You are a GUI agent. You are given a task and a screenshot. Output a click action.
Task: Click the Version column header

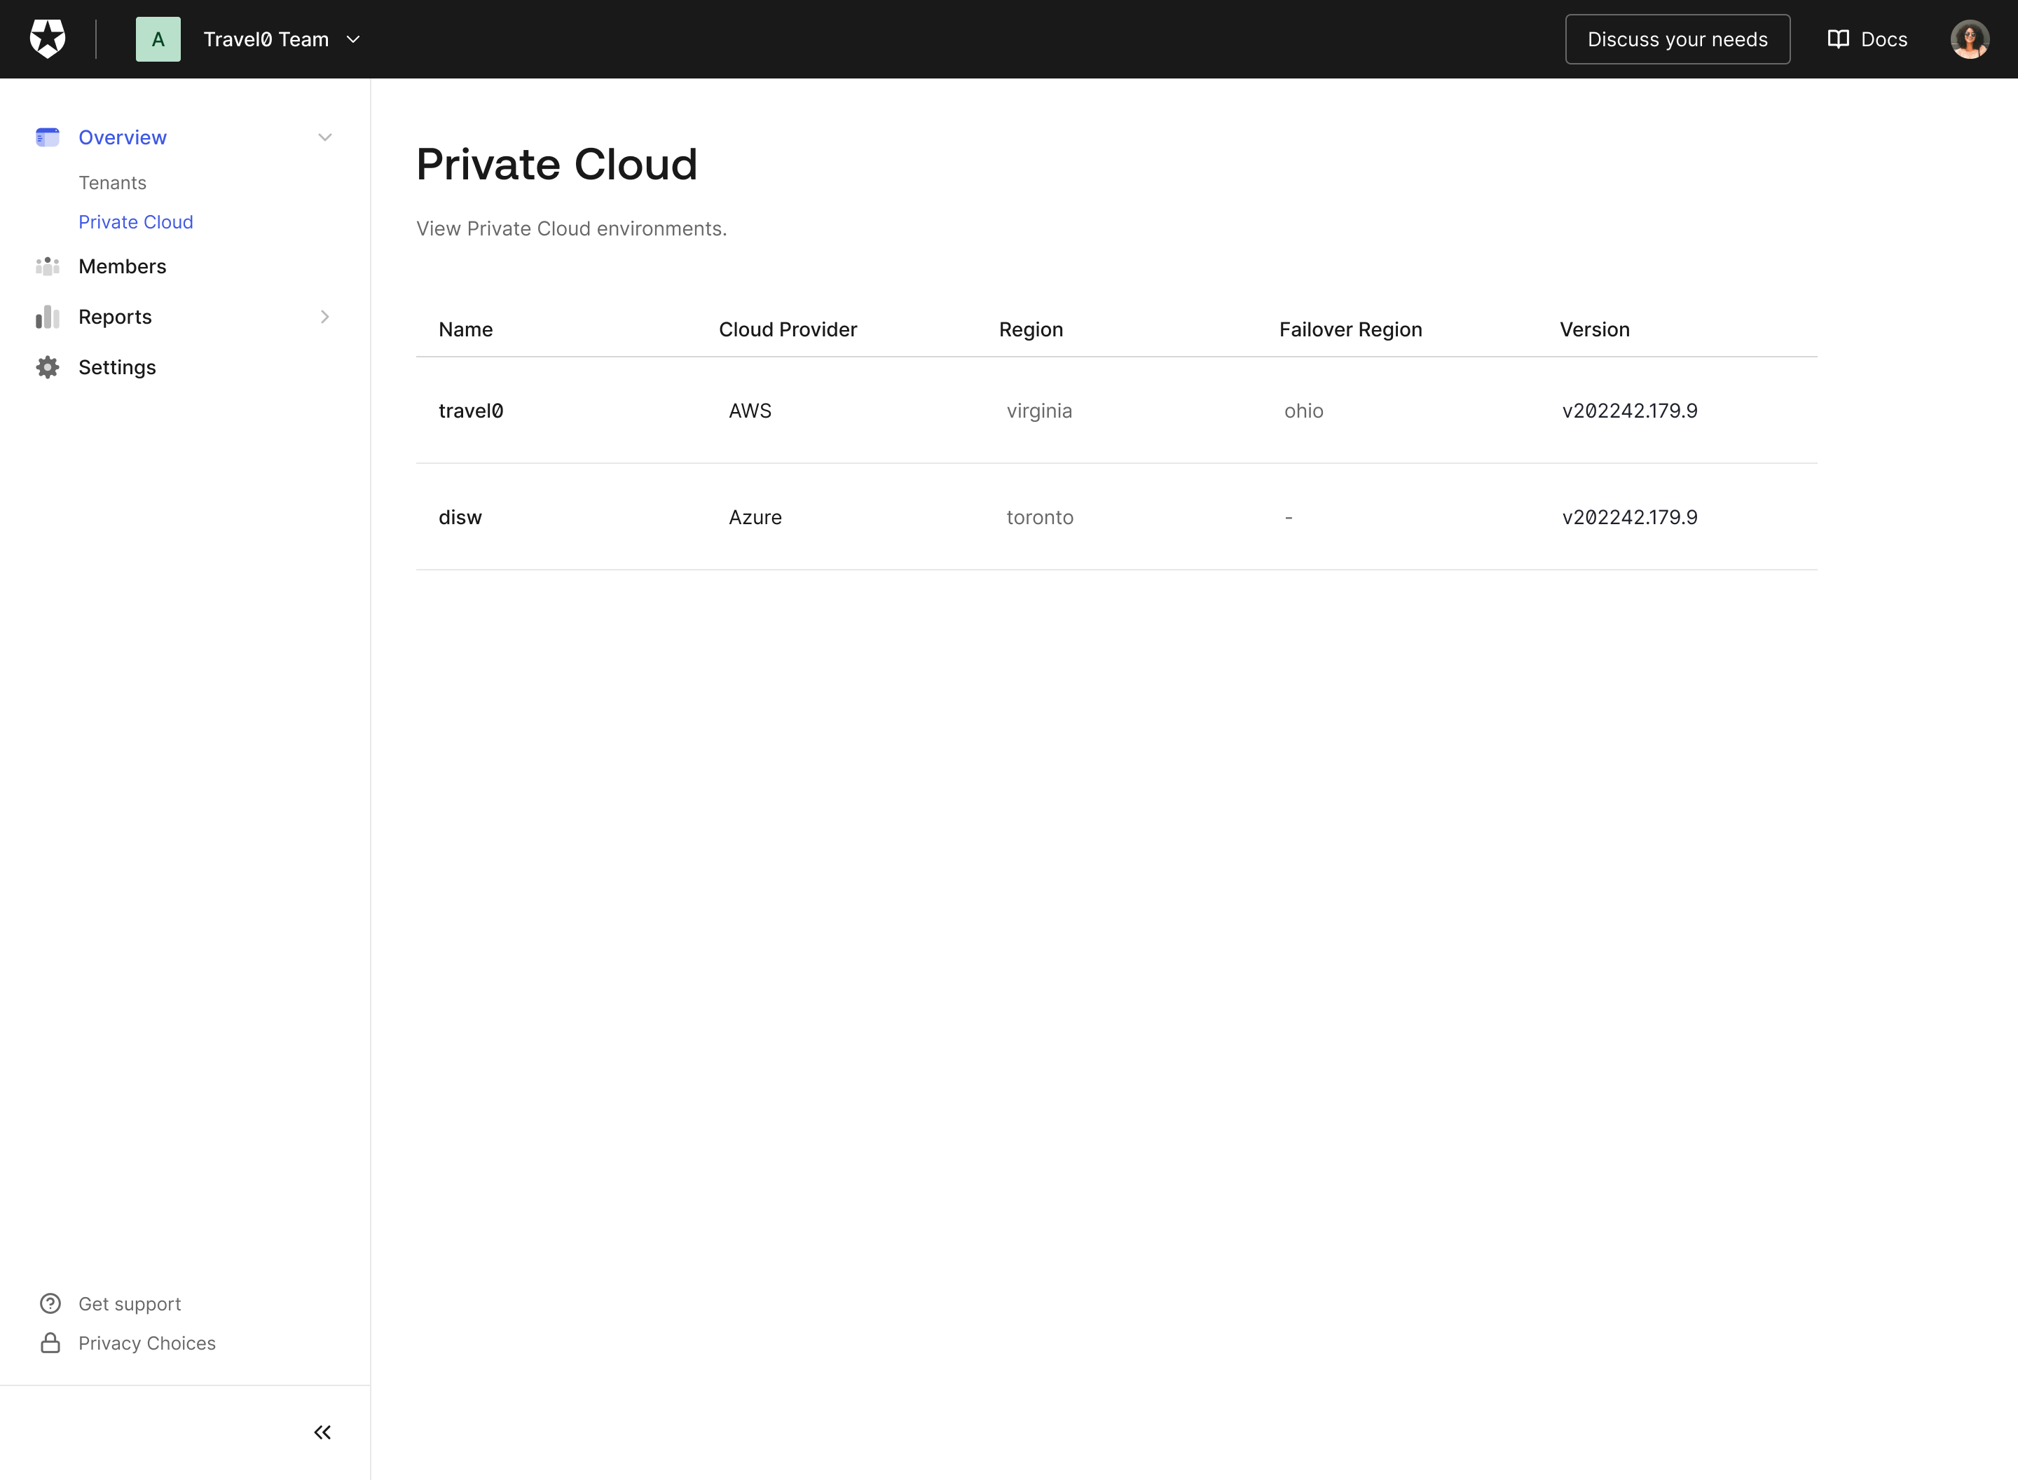coord(1594,329)
